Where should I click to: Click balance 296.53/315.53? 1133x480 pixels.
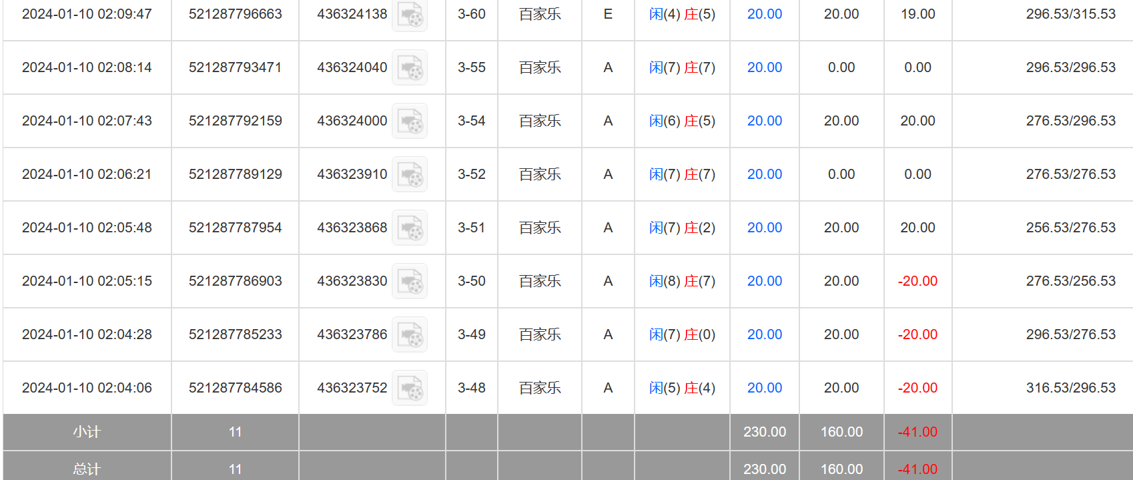pyautogui.click(x=1071, y=14)
